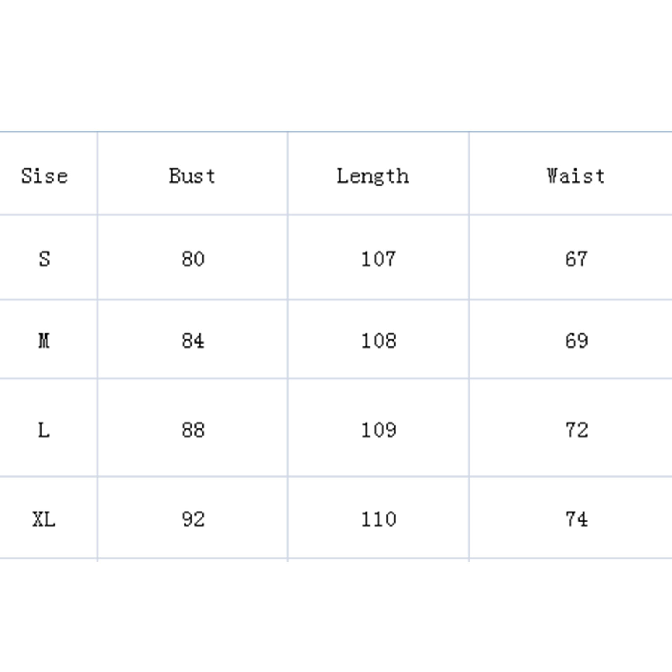
Task: Select the length value 107 cell
Action: (378, 259)
